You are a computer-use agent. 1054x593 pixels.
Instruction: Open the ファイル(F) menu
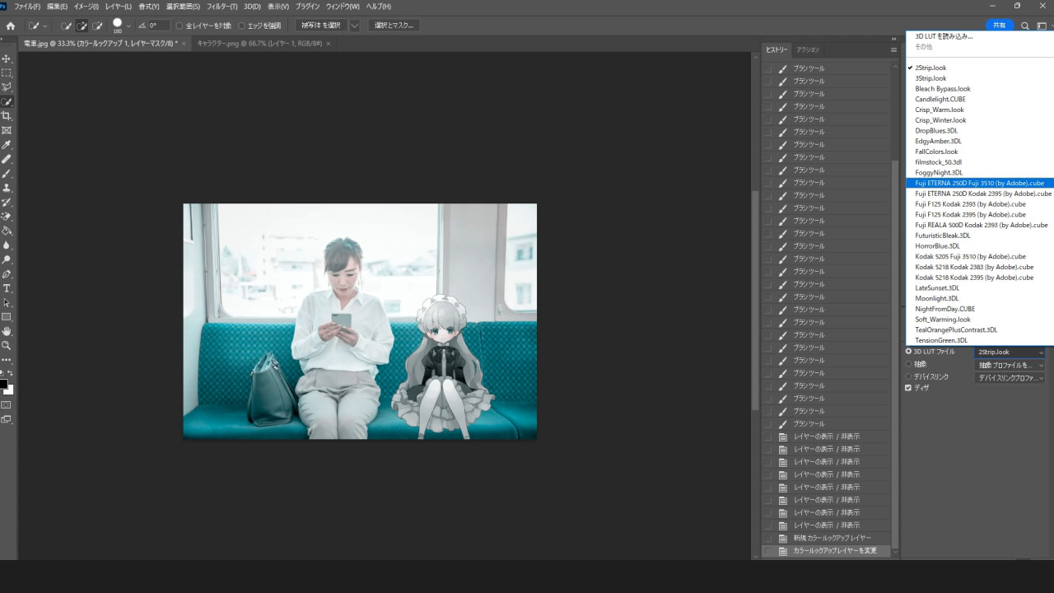(x=27, y=7)
